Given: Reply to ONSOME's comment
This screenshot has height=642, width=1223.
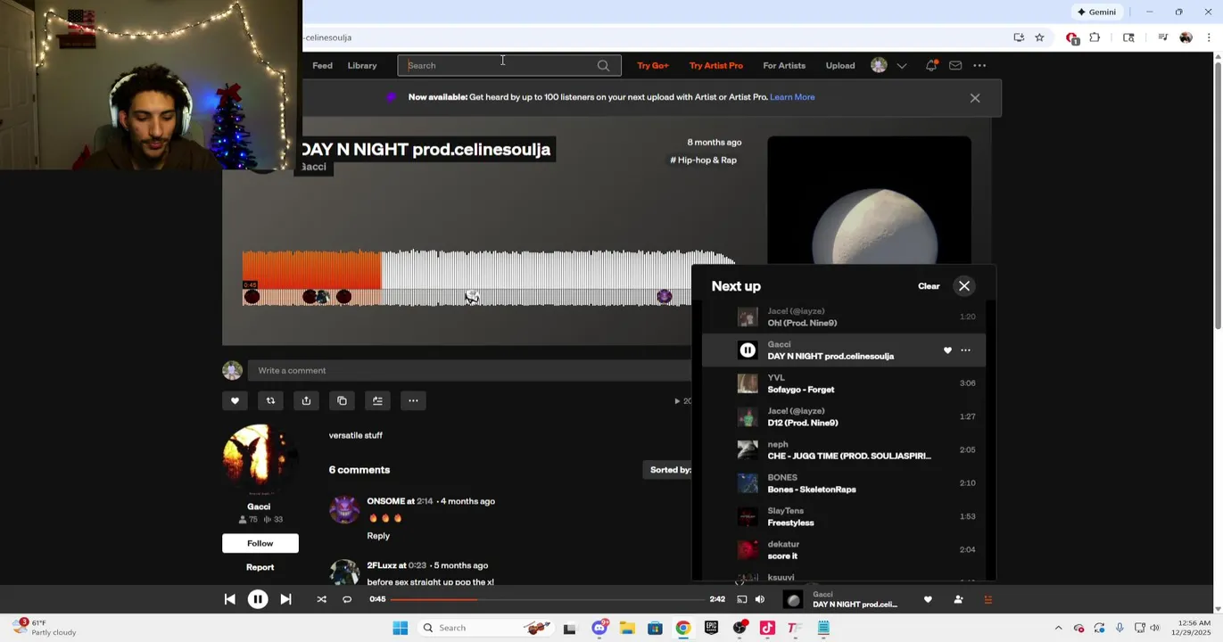Looking at the screenshot, I should tap(378, 536).
